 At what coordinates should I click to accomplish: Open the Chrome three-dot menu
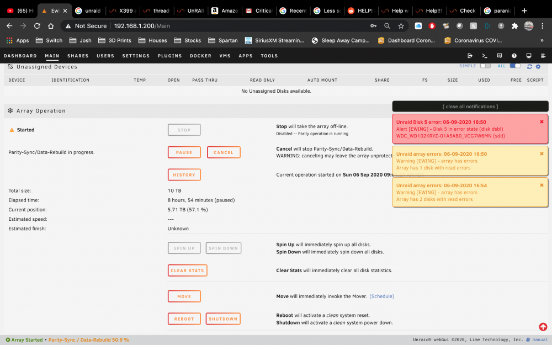click(543, 26)
